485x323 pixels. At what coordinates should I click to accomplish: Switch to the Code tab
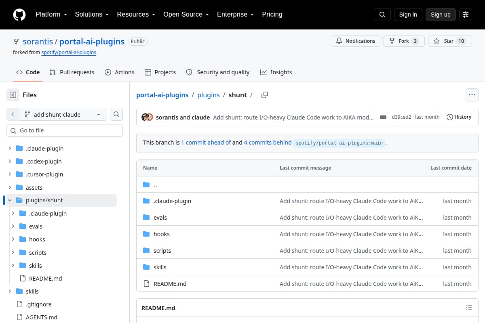28,72
